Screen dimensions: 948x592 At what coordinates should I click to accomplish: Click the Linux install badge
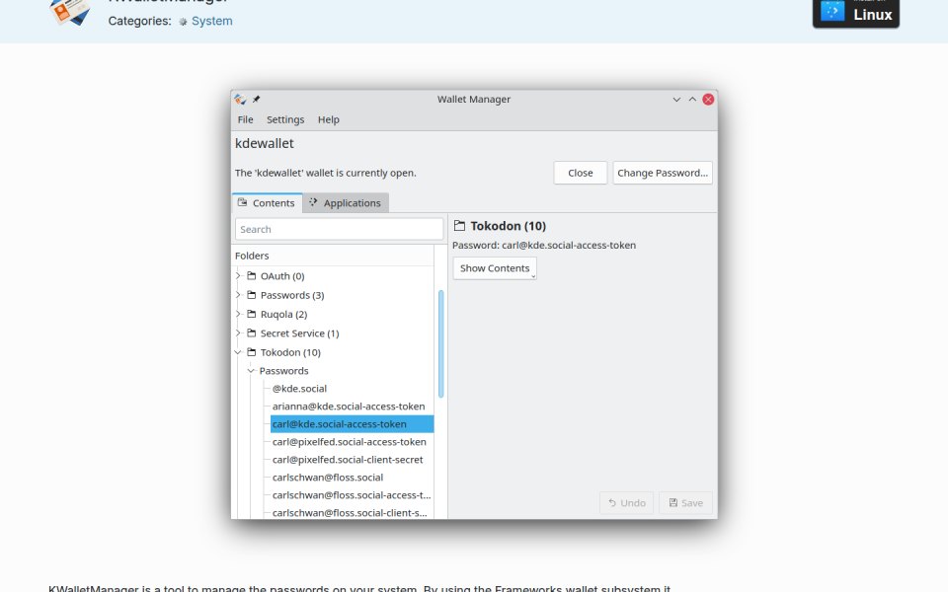856,12
